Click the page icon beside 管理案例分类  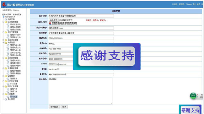coord(8,61)
